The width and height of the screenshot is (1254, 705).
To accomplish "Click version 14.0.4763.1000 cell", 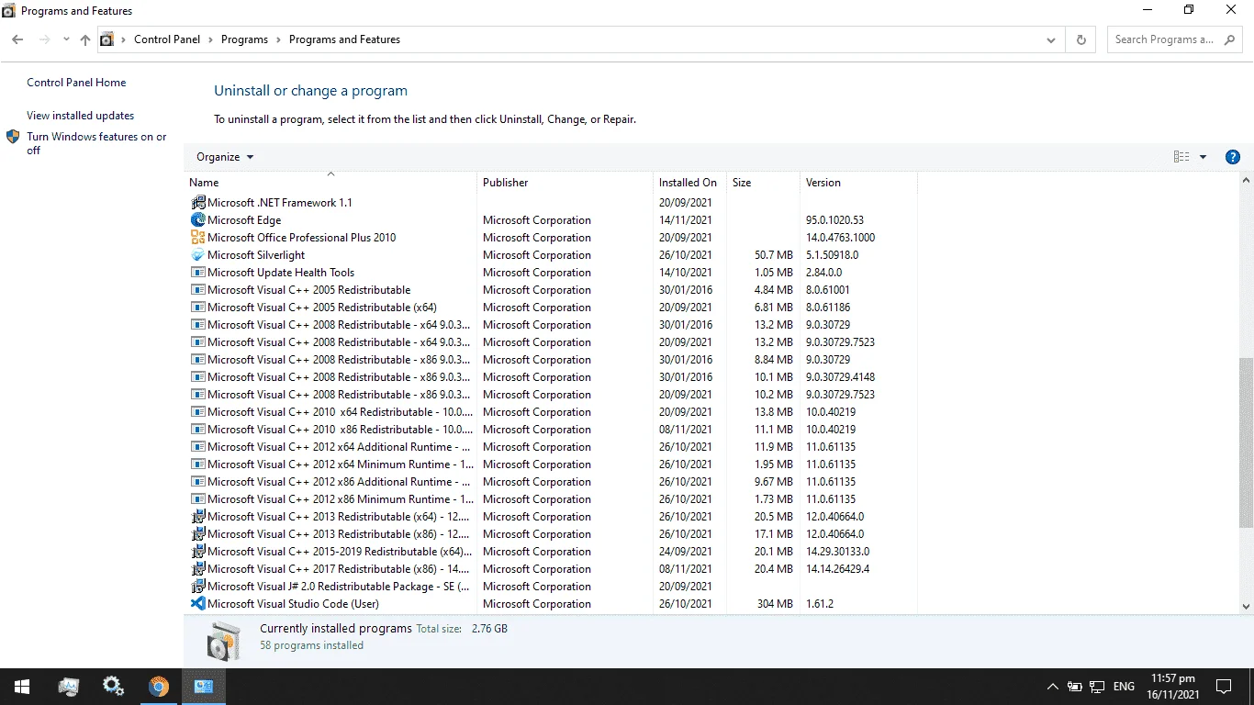I will (840, 238).
